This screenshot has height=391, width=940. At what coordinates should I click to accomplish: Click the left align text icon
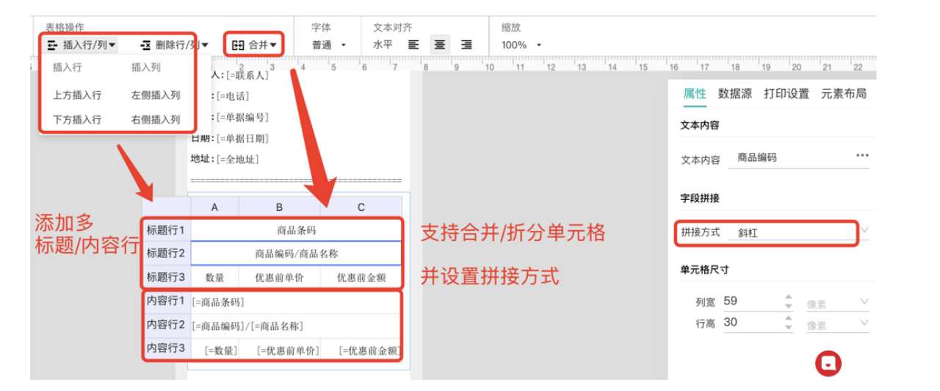[x=413, y=45]
